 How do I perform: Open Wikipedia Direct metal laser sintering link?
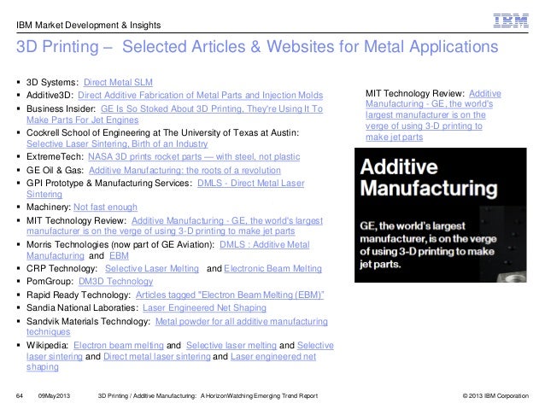(x=157, y=357)
